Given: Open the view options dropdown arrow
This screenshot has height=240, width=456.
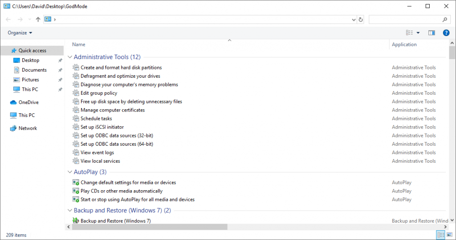Looking at the screenshot, I should (x=418, y=33).
